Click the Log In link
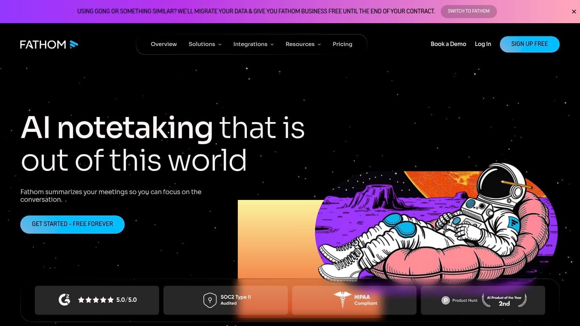This screenshot has height=326, width=580. pyautogui.click(x=483, y=44)
